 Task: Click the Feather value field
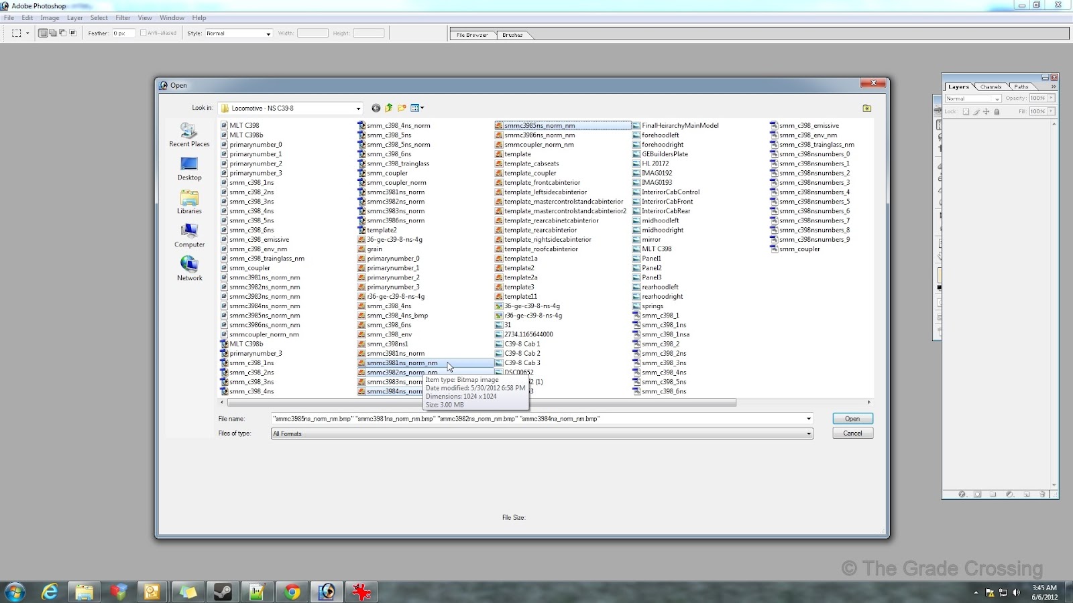(123, 33)
